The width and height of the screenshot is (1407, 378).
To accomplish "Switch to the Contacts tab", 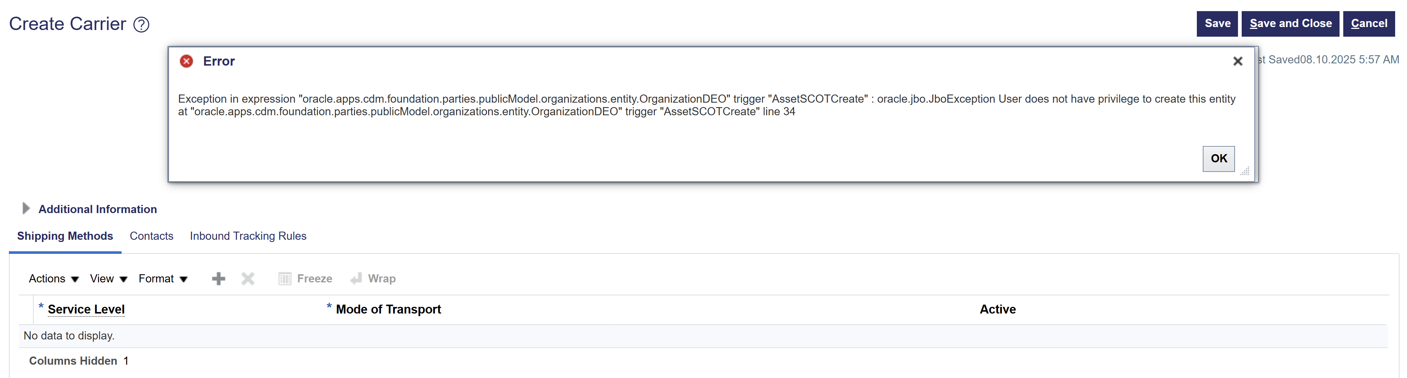I will (151, 236).
